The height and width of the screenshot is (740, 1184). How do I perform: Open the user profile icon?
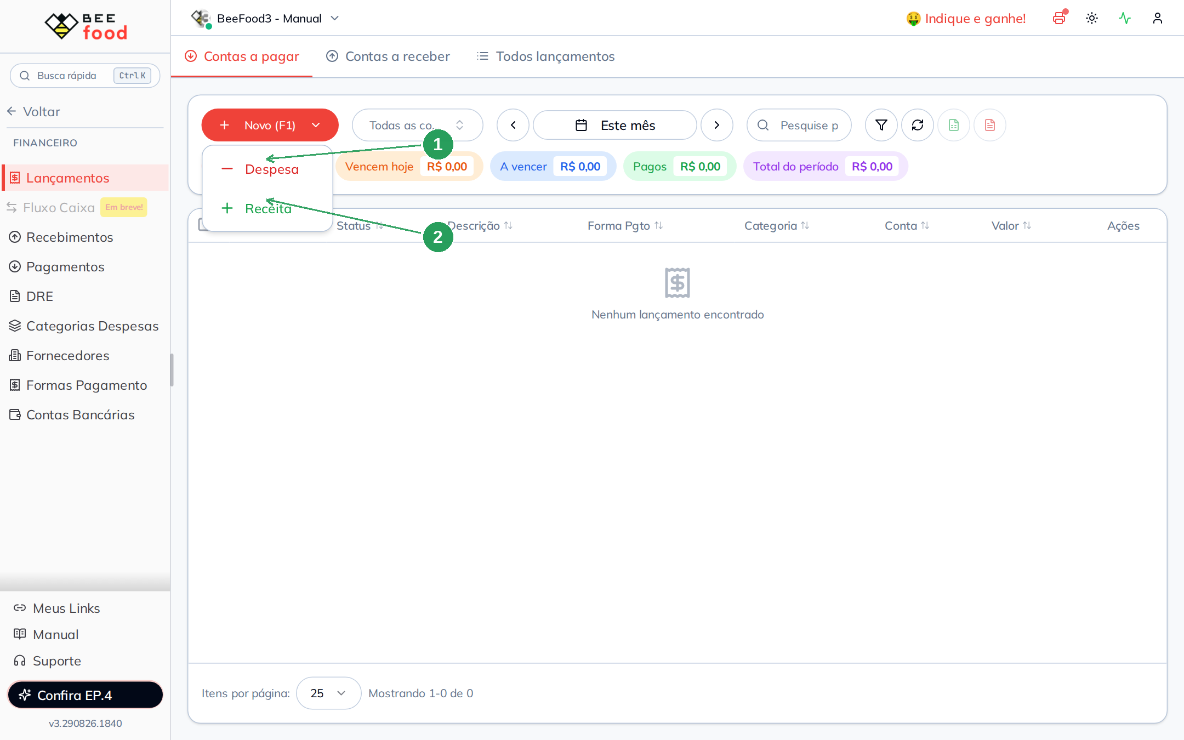(1158, 18)
